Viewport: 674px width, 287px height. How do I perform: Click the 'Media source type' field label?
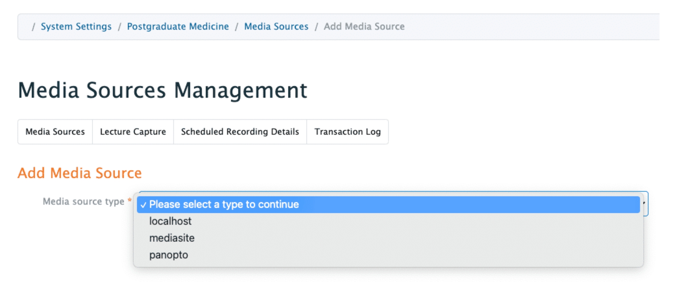click(83, 202)
